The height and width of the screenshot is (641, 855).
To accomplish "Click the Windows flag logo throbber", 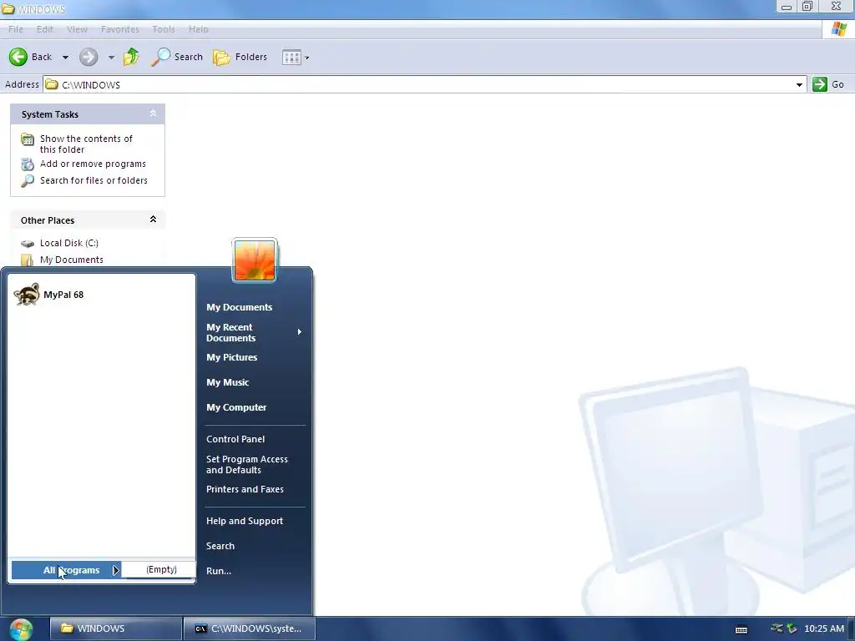I will [838, 29].
